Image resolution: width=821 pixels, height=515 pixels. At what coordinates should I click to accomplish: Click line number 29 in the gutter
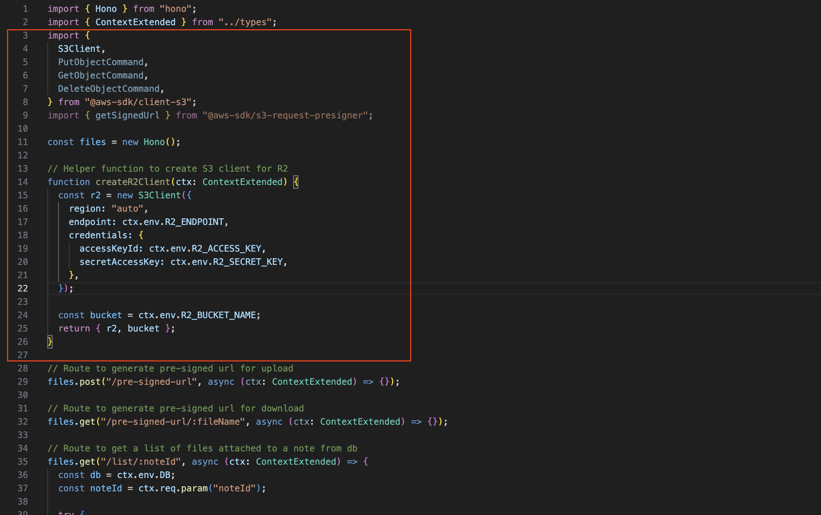[23, 382]
